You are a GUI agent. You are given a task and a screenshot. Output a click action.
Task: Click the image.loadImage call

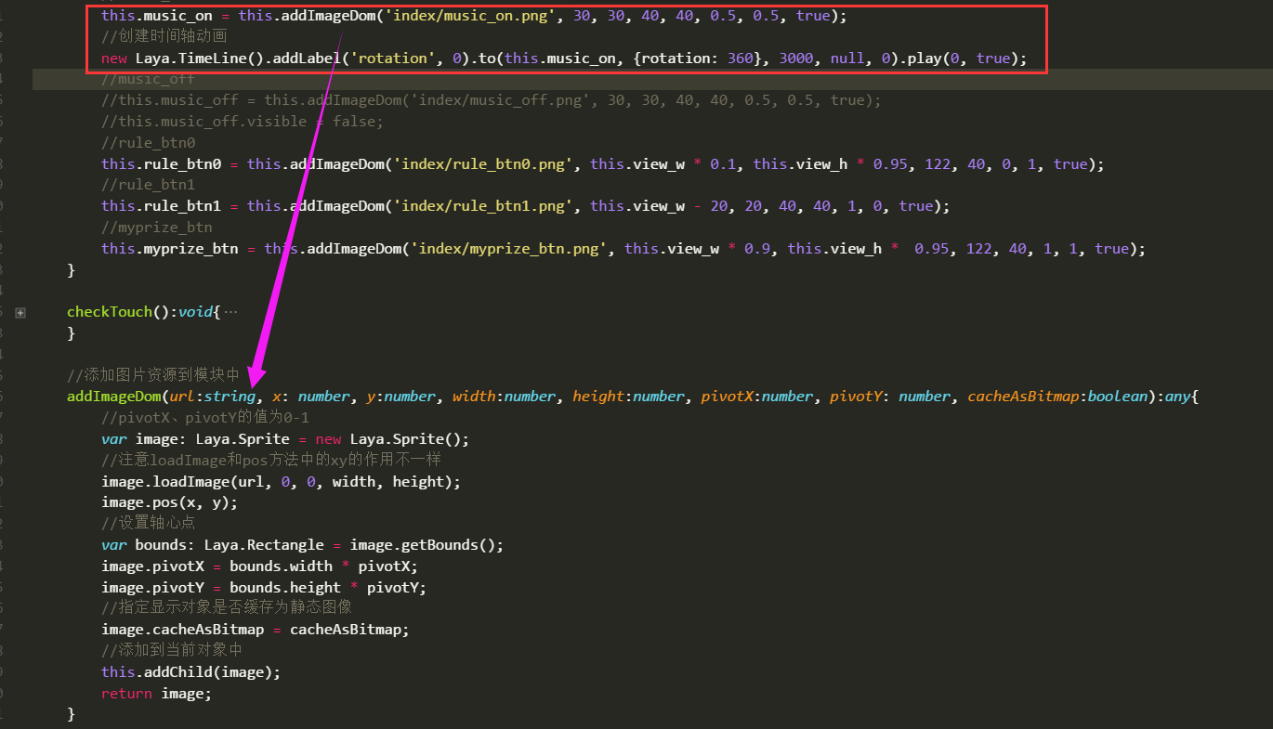(x=164, y=481)
